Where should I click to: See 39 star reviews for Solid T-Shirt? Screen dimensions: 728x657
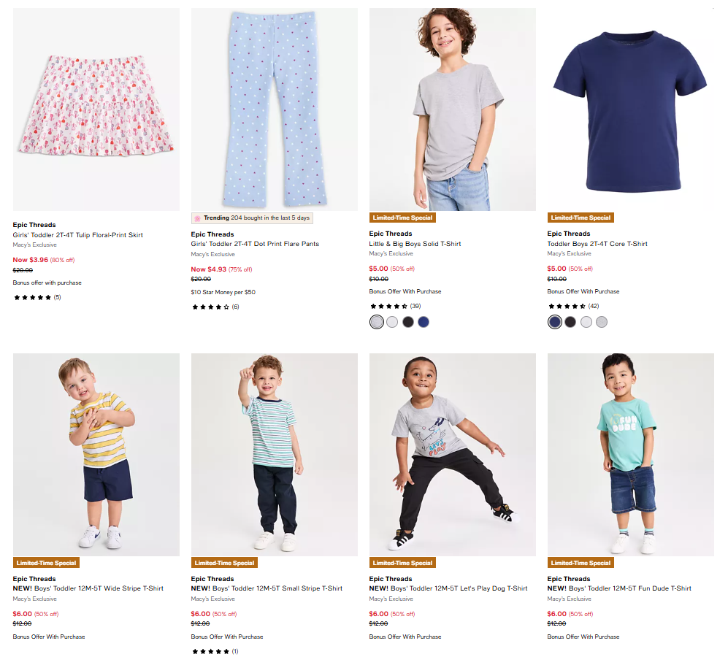[x=394, y=306]
